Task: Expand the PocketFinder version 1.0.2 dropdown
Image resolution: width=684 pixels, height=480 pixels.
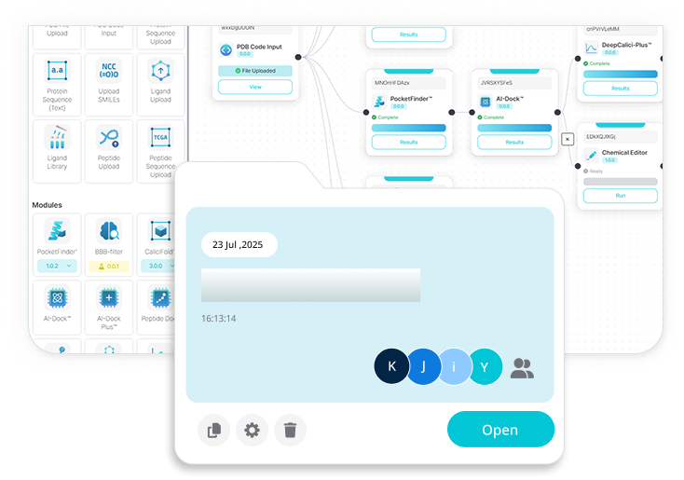Action: [57, 266]
